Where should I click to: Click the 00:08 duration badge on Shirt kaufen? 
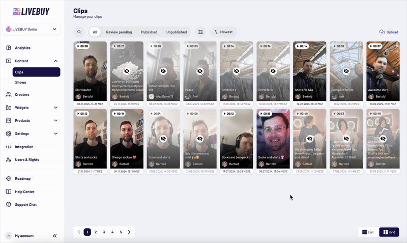coord(82,46)
